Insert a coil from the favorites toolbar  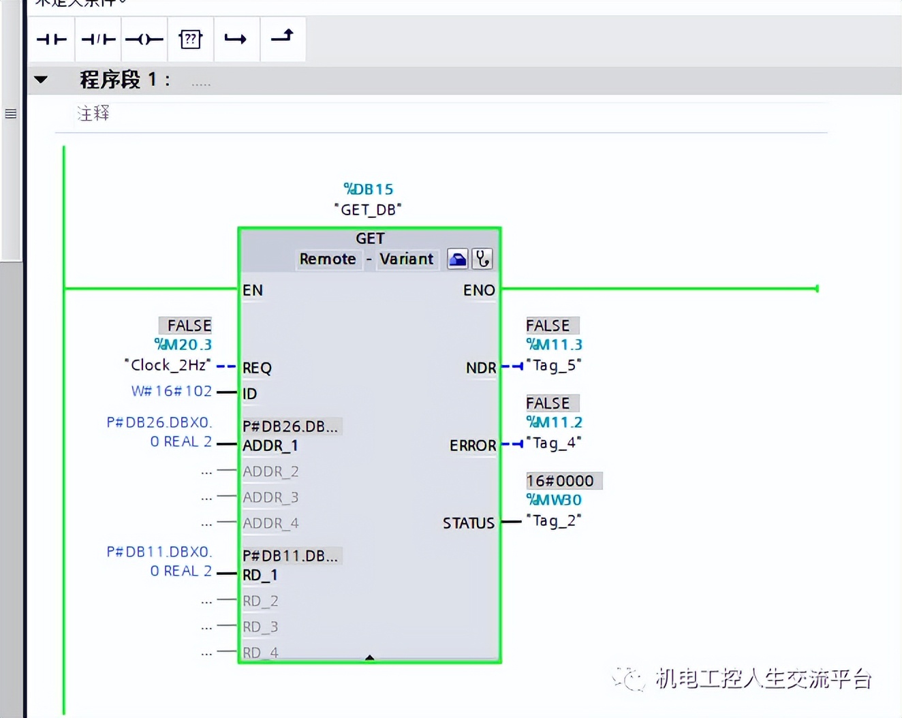[x=144, y=39]
